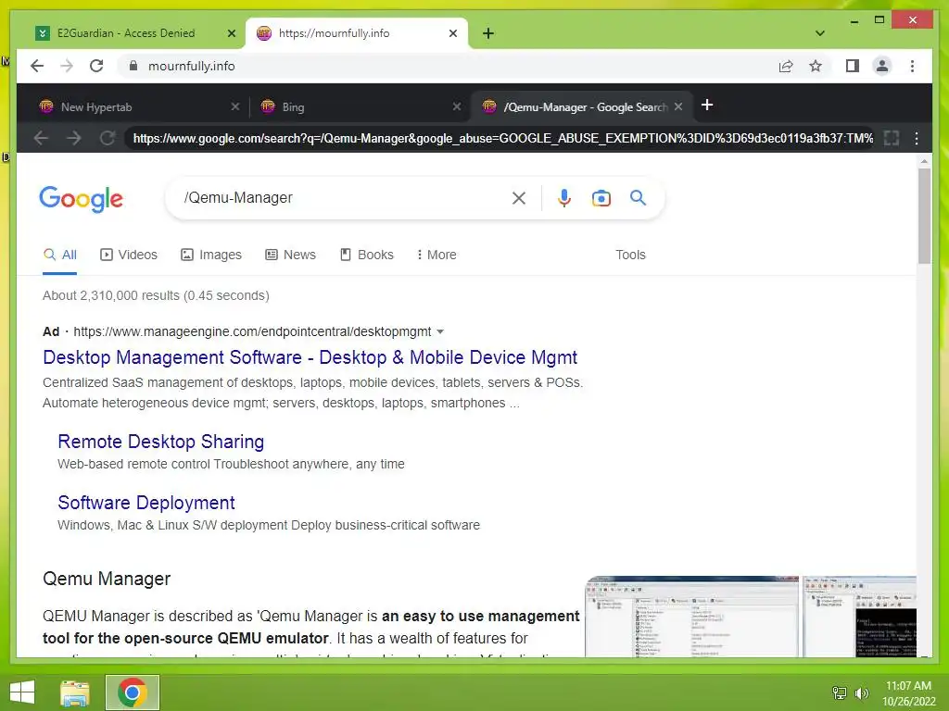Switch to News results
The height and width of the screenshot is (711, 949).
[290, 256]
